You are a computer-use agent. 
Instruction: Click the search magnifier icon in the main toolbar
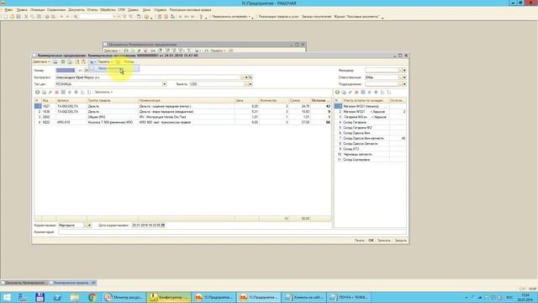[x=76, y=17]
